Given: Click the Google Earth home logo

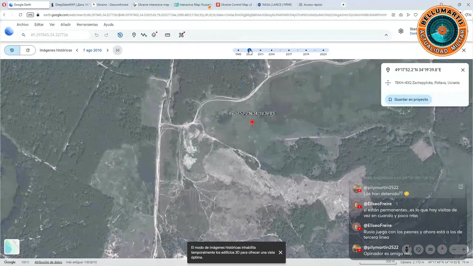Looking at the screenshot, I should [x=9, y=31].
